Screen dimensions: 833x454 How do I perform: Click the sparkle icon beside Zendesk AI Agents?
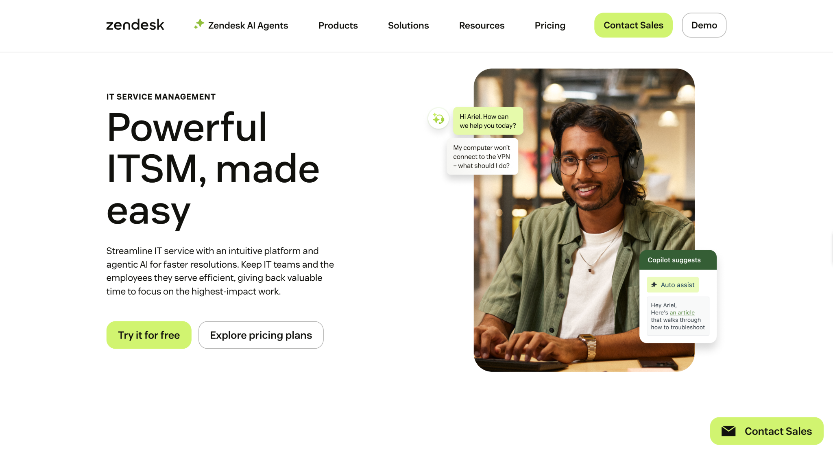click(x=199, y=24)
